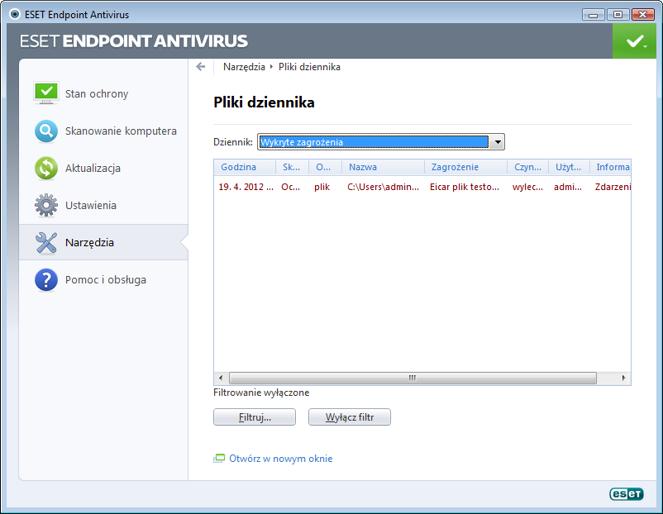Image resolution: width=663 pixels, height=514 pixels.
Task: Open the Dziennik dropdown arrow
Action: click(498, 142)
